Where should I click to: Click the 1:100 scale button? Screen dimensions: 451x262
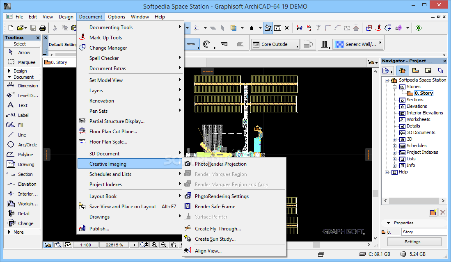pyautogui.click(x=85, y=245)
